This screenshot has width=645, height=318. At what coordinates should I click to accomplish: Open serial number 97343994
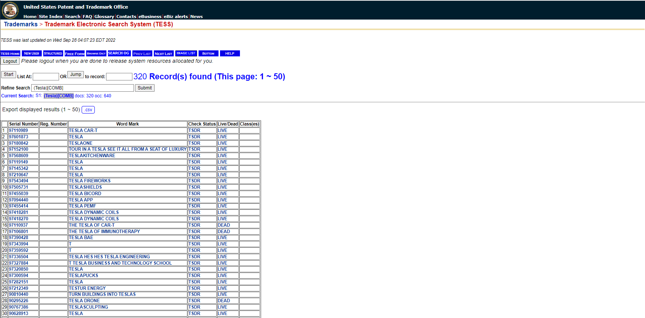tap(18, 244)
